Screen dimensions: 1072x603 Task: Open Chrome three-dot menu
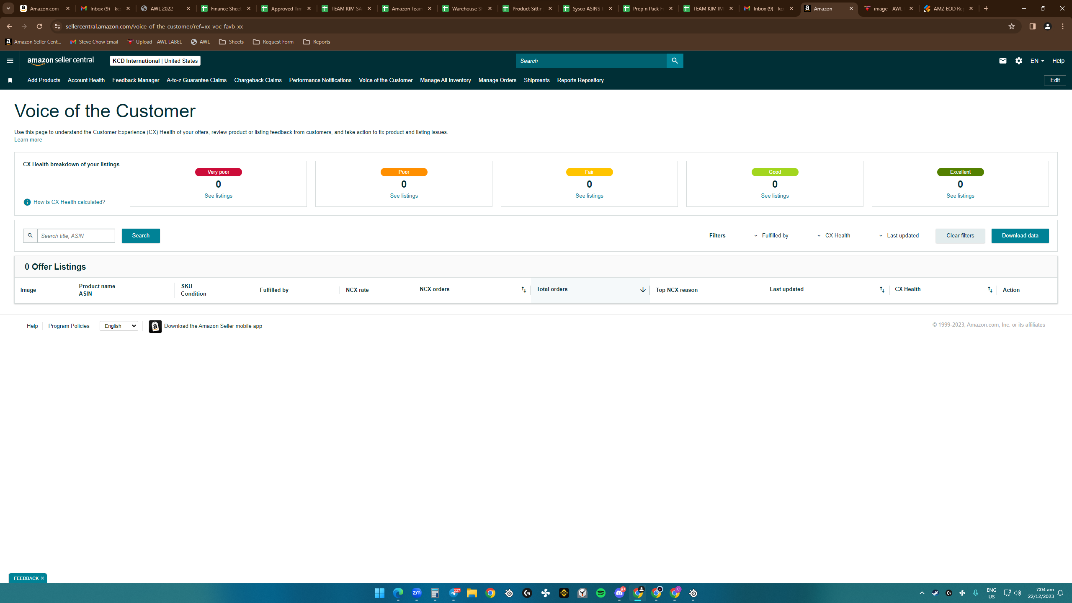click(1063, 26)
